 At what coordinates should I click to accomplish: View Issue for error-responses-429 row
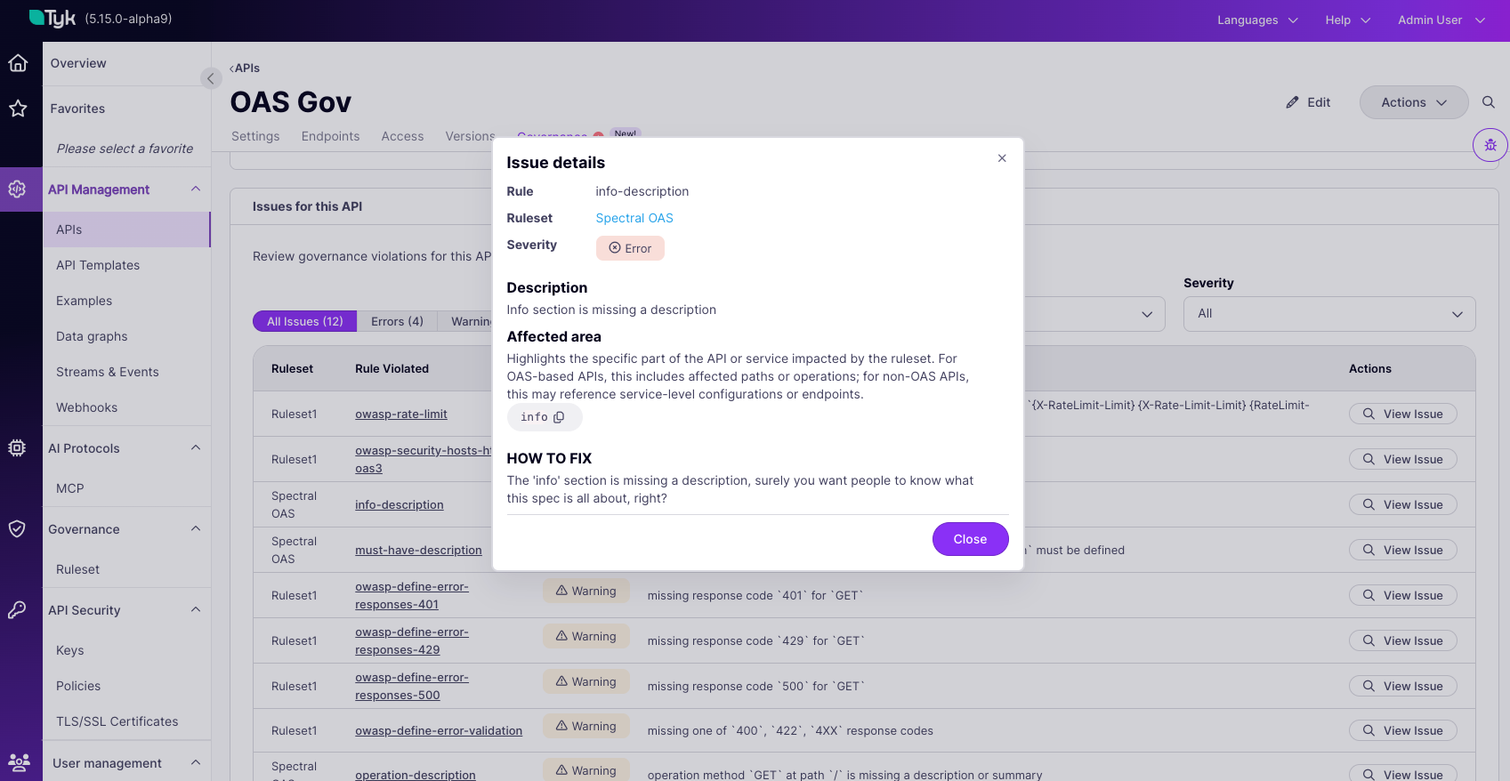[1403, 640]
